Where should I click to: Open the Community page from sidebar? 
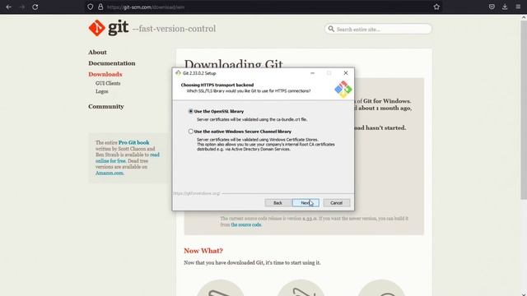106,106
